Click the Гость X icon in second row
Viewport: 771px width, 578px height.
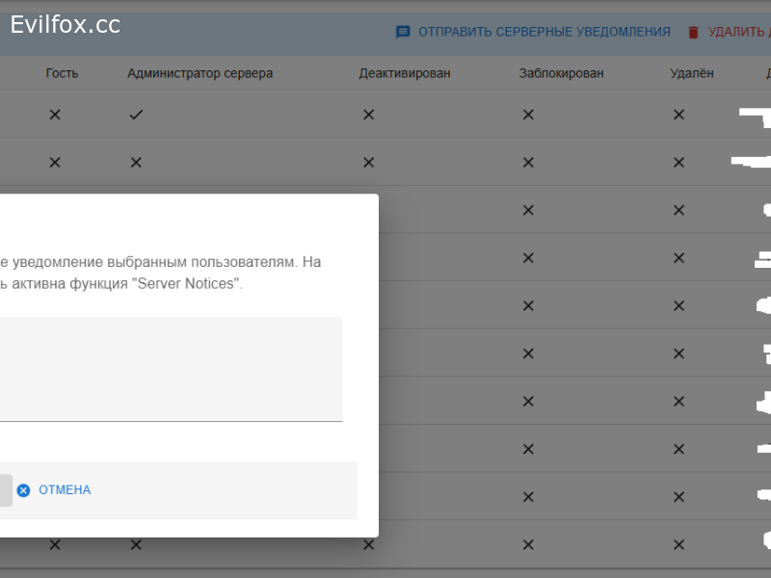click(x=55, y=163)
